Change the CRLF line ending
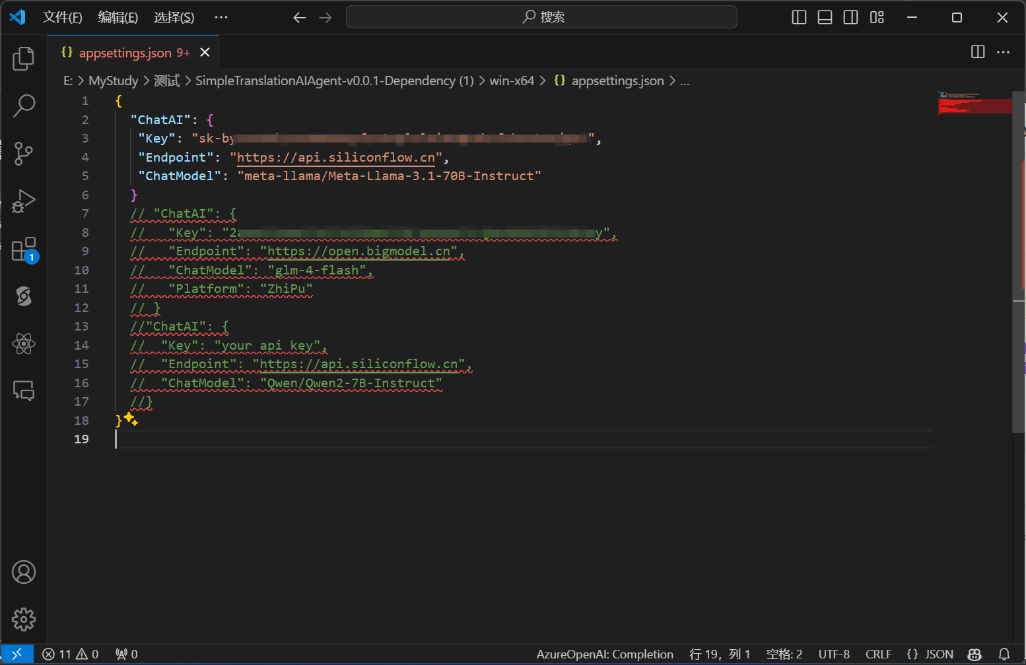The height and width of the screenshot is (665, 1026). click(x=878, y=654)
